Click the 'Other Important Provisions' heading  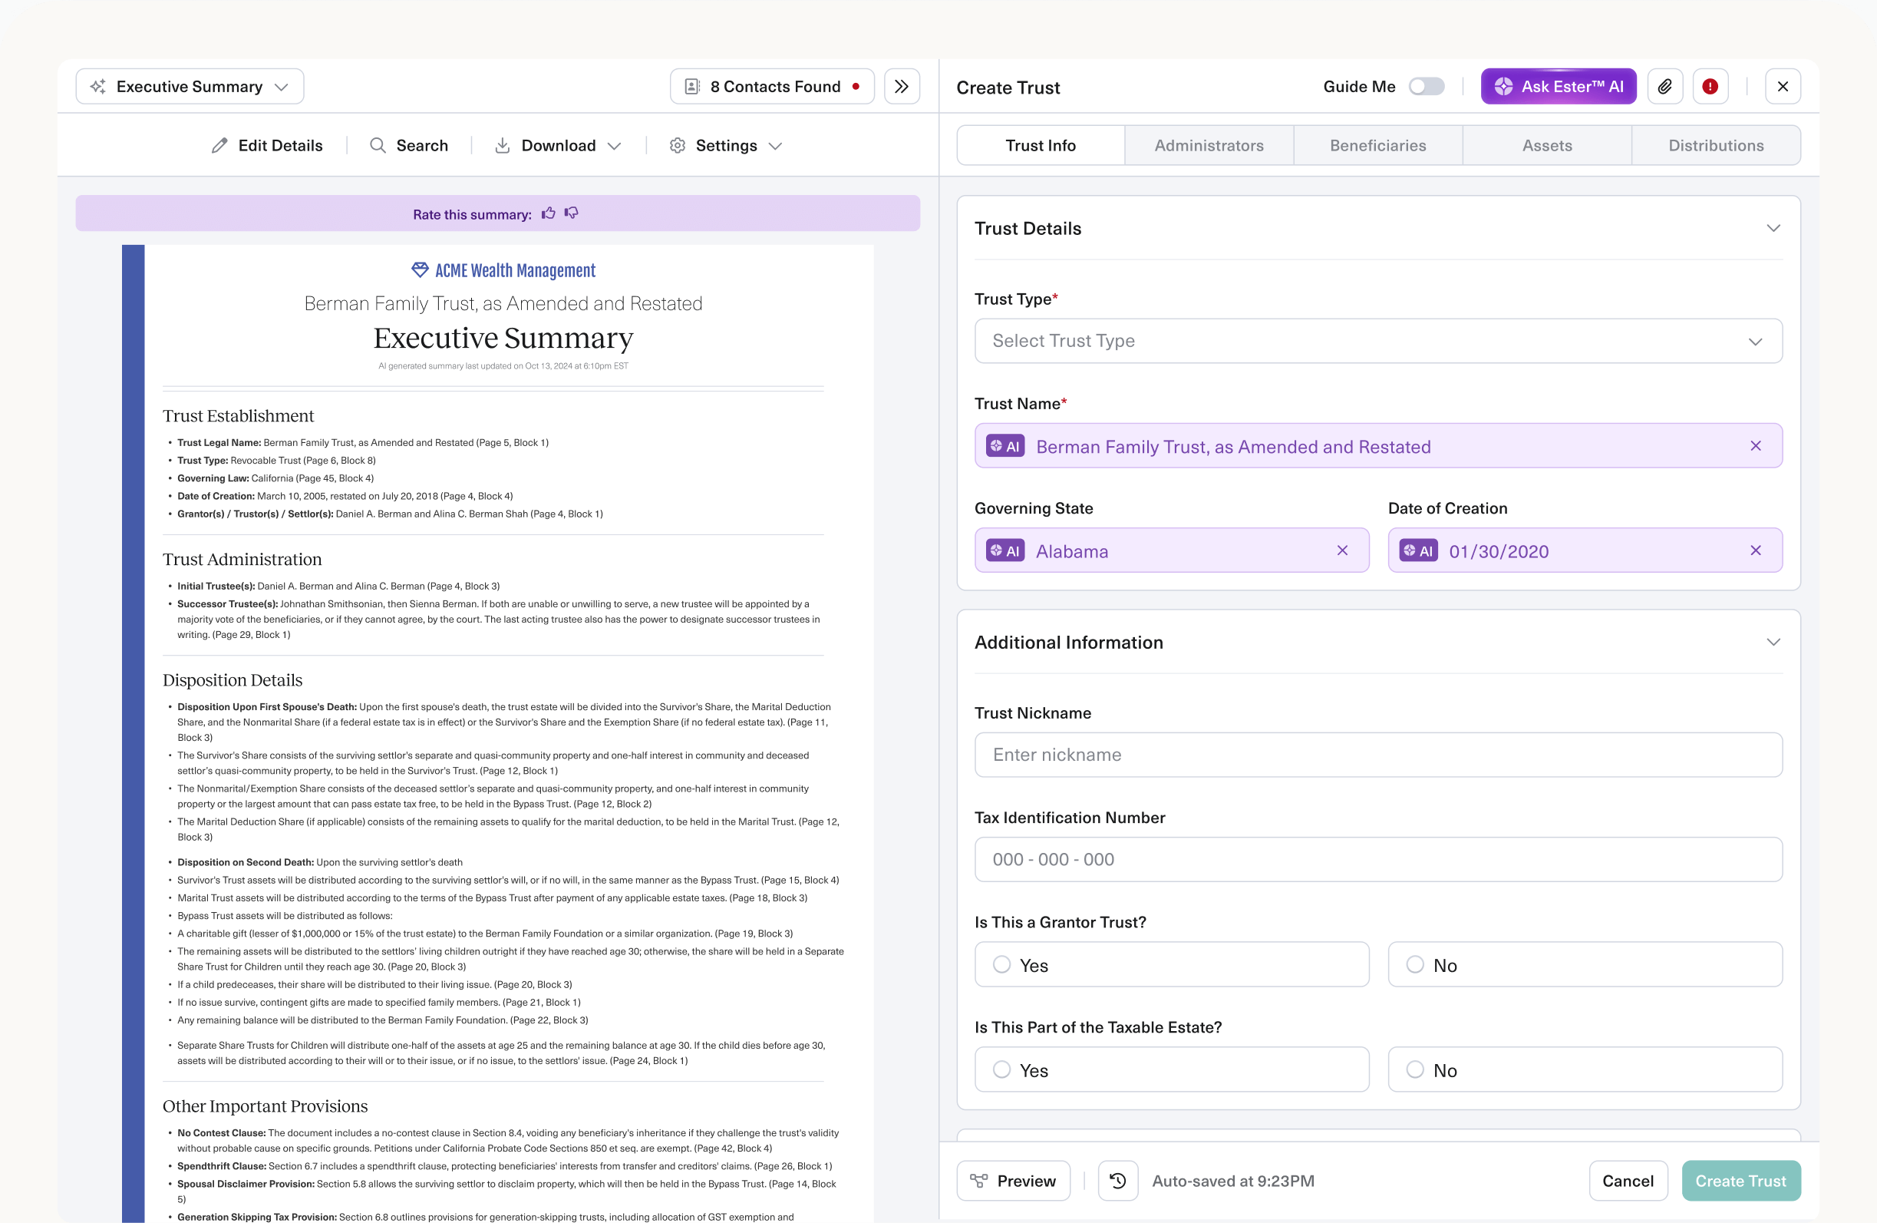coord(265,1106)
